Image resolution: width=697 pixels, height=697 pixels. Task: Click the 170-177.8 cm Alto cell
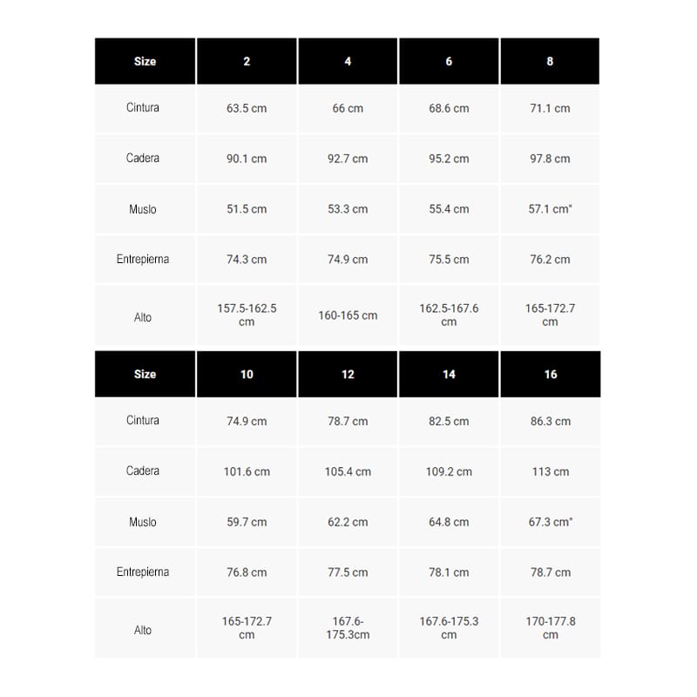551,627
